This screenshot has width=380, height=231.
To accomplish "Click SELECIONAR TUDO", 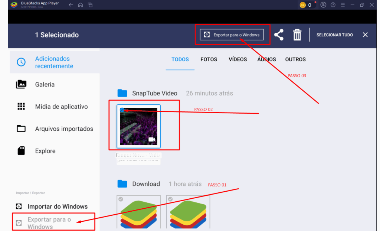I will 334,35.
